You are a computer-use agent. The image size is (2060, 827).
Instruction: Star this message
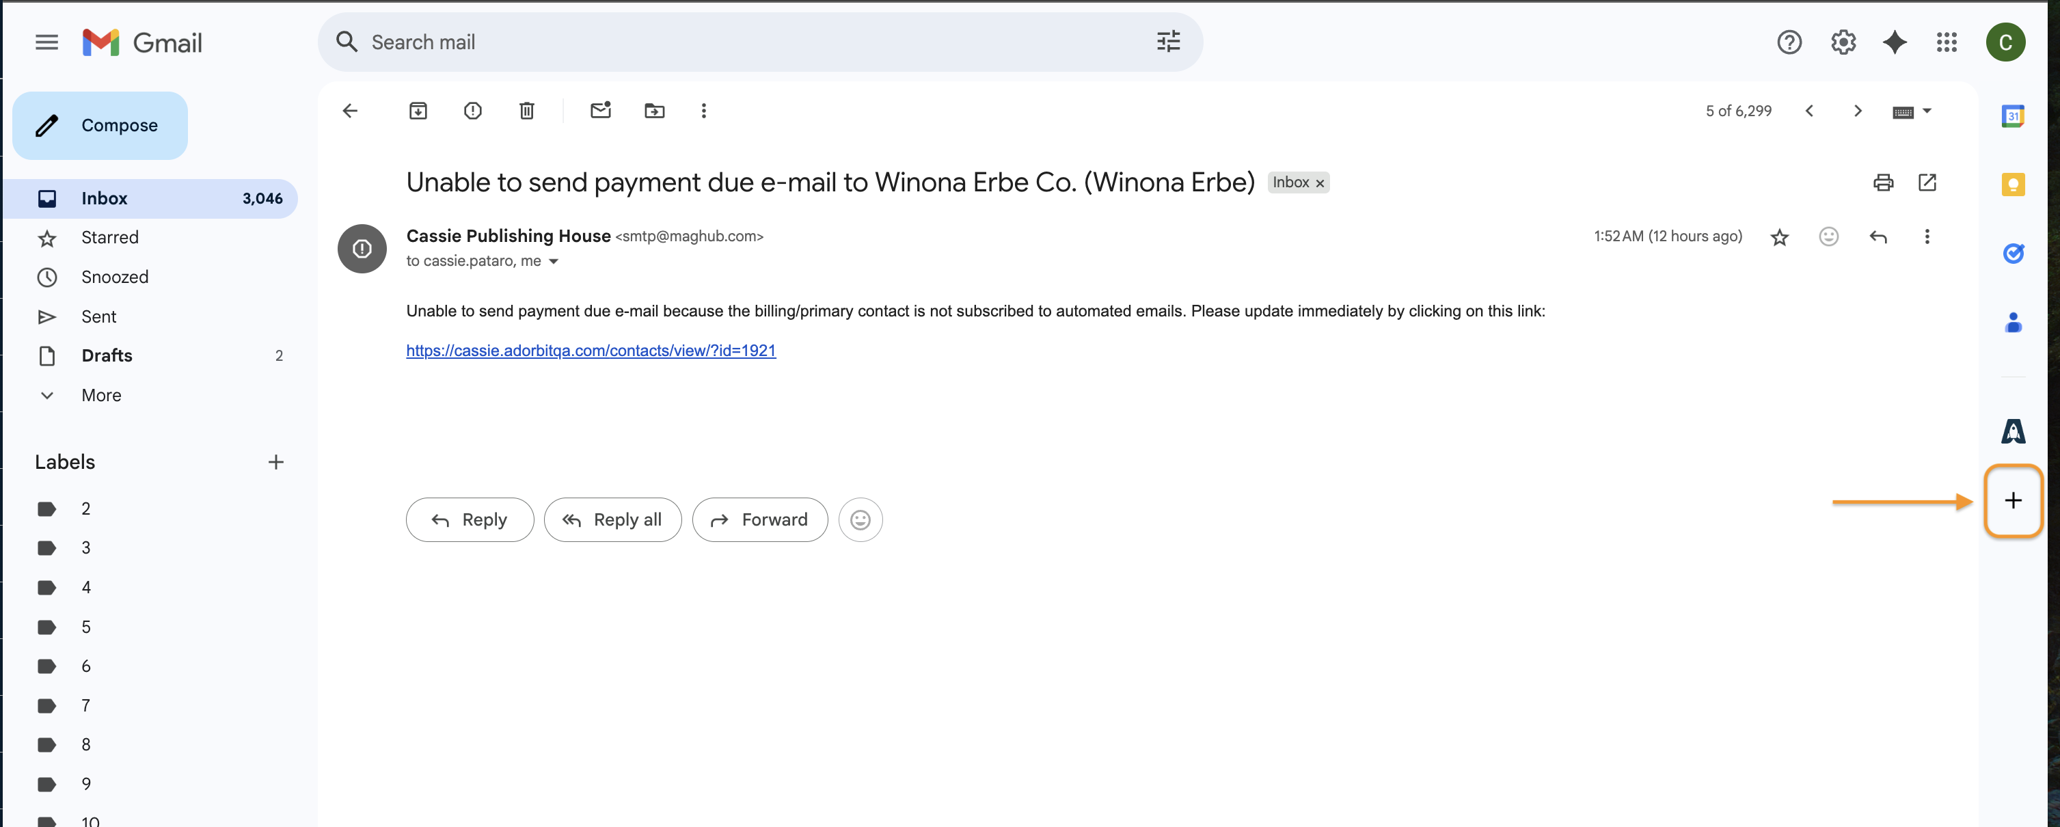pyautogui.click(x=1779, y=236)
